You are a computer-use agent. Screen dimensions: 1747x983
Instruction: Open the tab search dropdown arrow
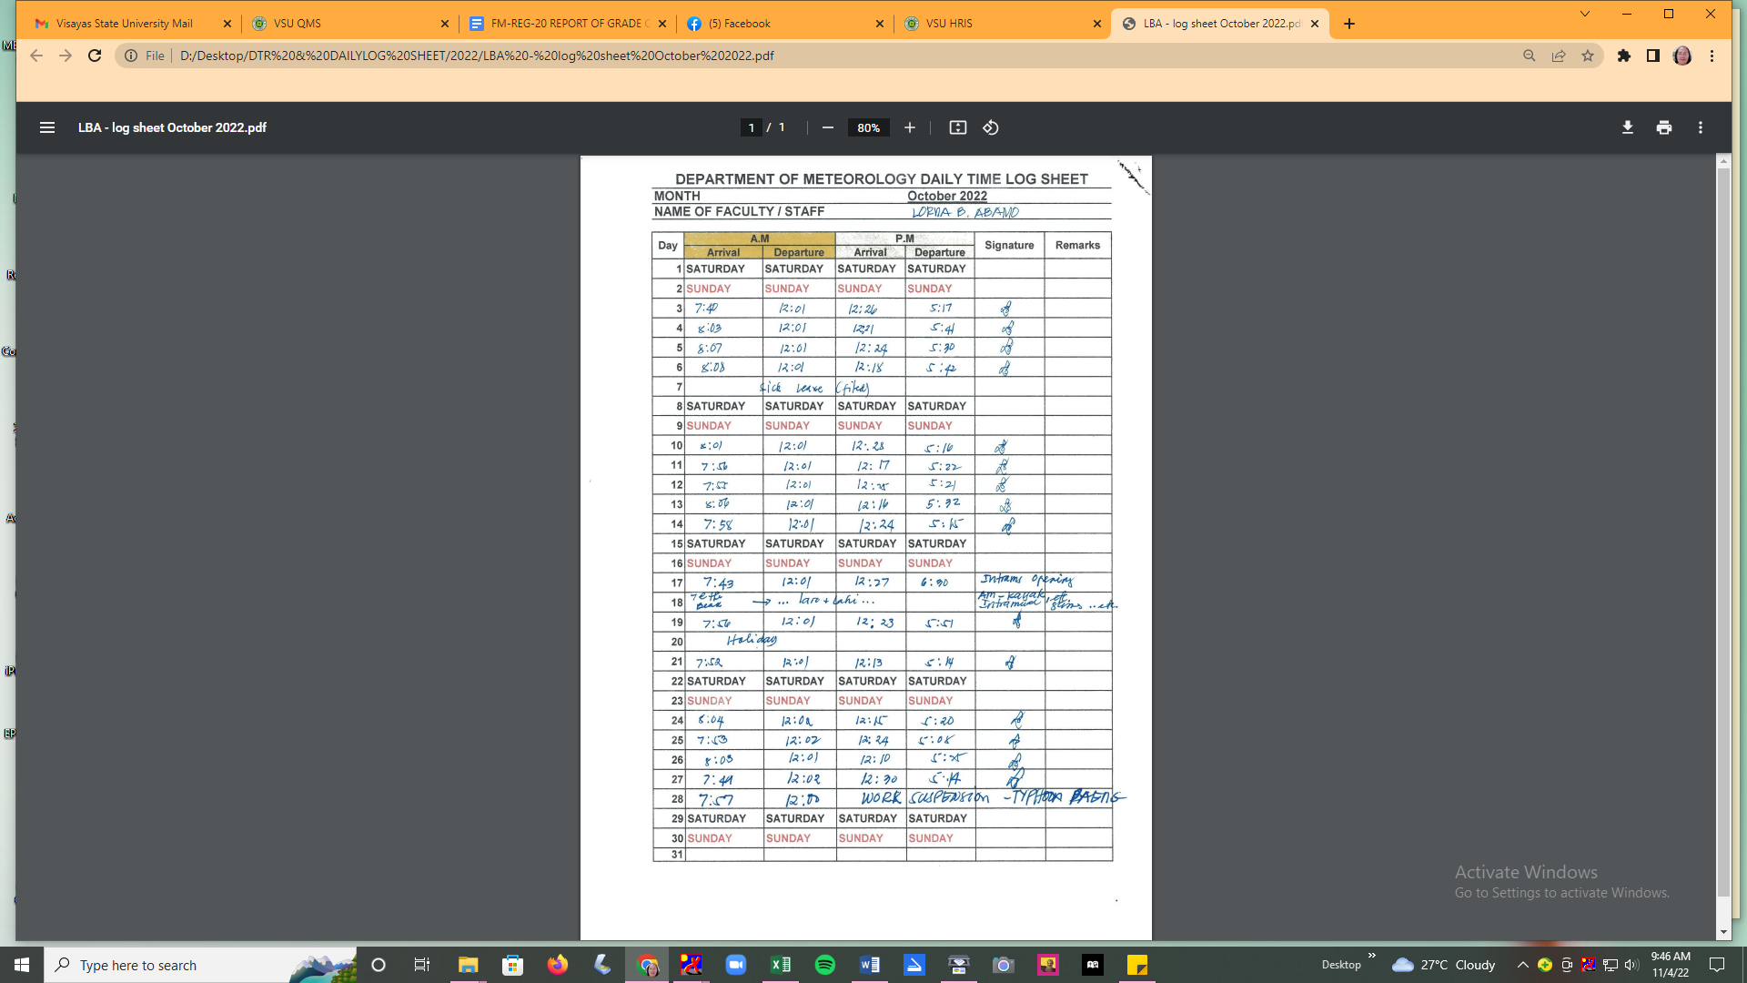coord(1584,14)
